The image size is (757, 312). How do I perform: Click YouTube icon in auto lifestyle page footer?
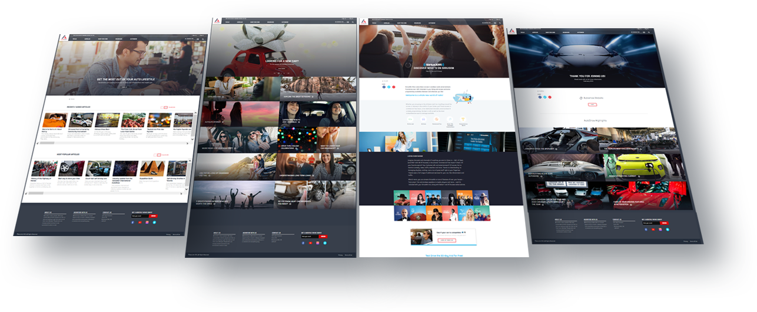pyautogui.click(x=140, y=223)
